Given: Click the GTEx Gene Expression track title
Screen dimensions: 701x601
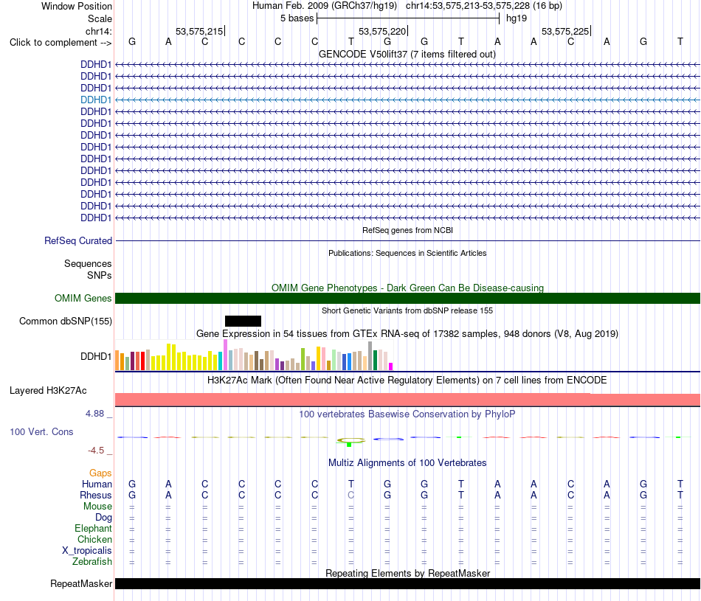Looking at the screenshot, I should tap(407, 334).
